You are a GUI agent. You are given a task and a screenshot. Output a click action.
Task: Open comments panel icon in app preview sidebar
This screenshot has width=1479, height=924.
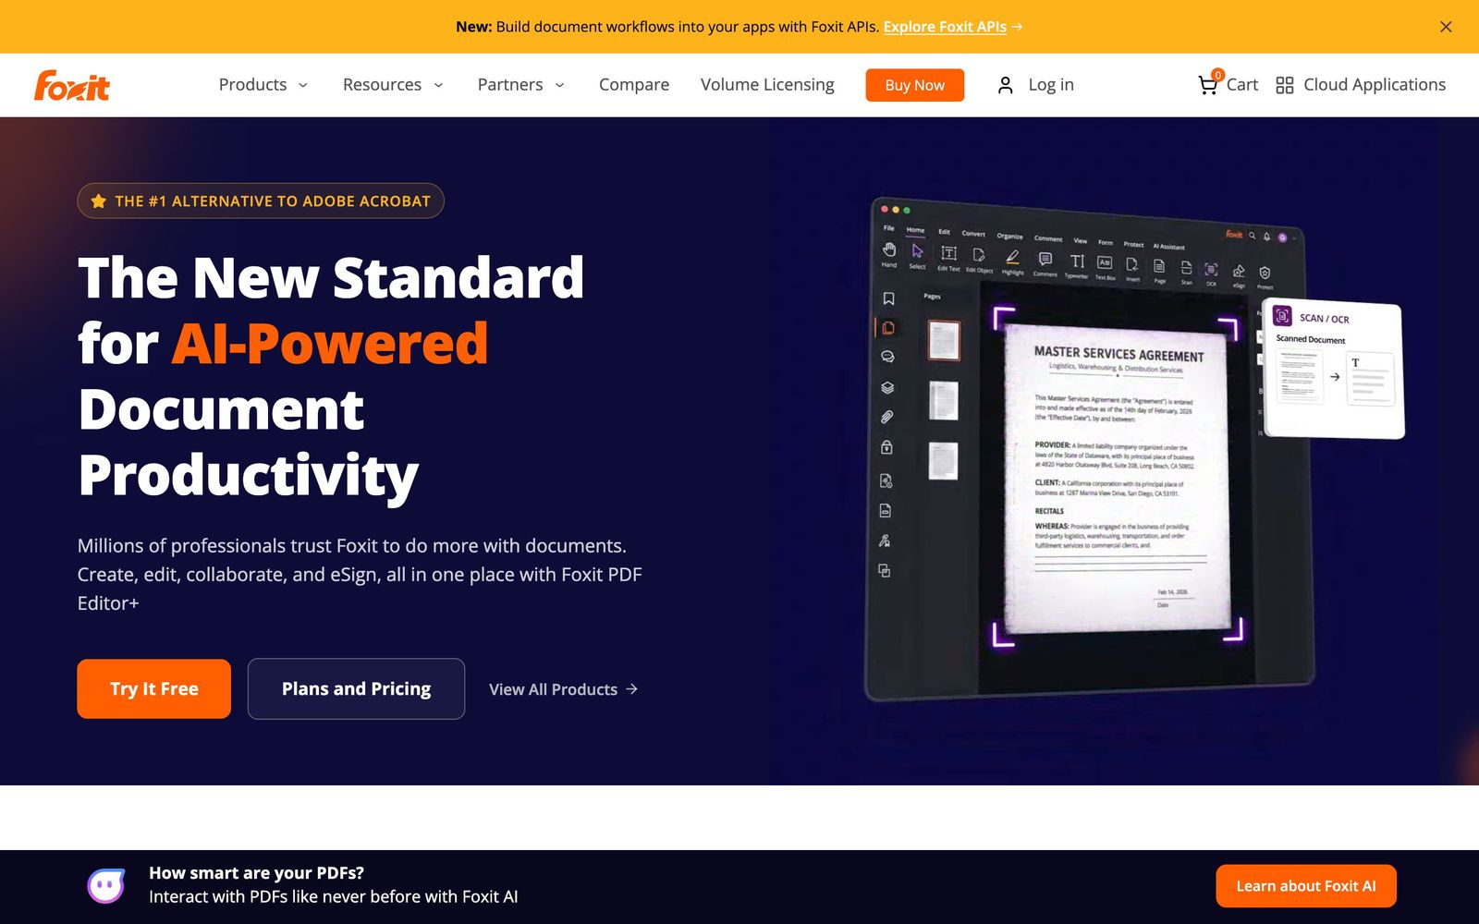(x=887, y=357)
